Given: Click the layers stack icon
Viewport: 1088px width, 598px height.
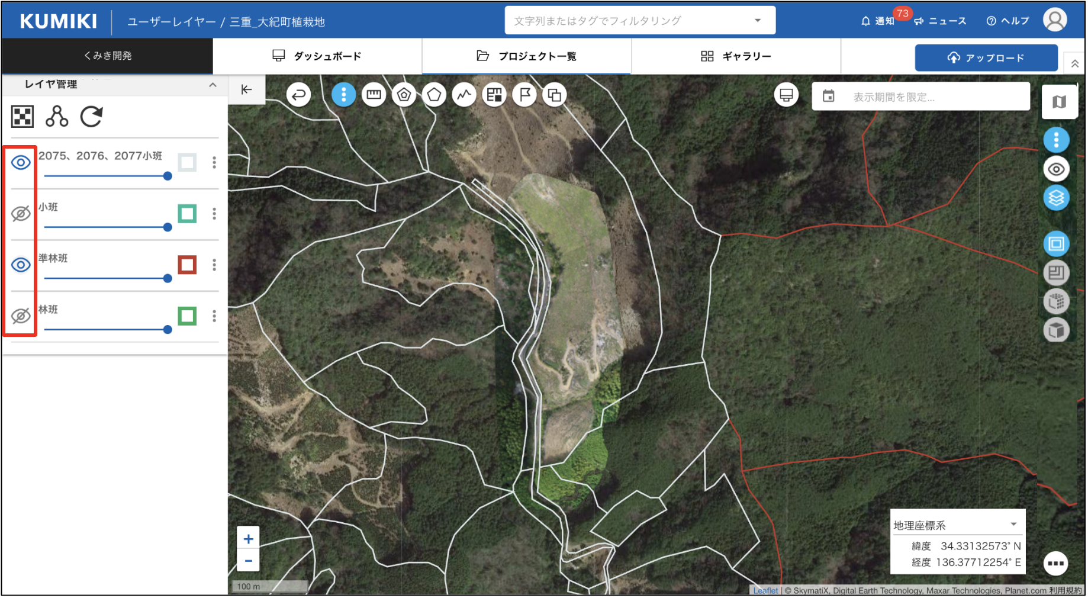Looking at the screenshot, I should (1056, 198).
